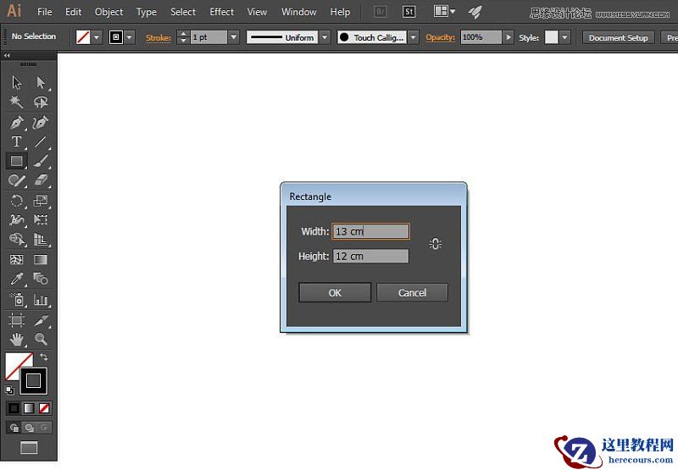The image size is (678, 470).
Task: Open Adobe Bridge with Br icon
Action: tap(380, 12)
